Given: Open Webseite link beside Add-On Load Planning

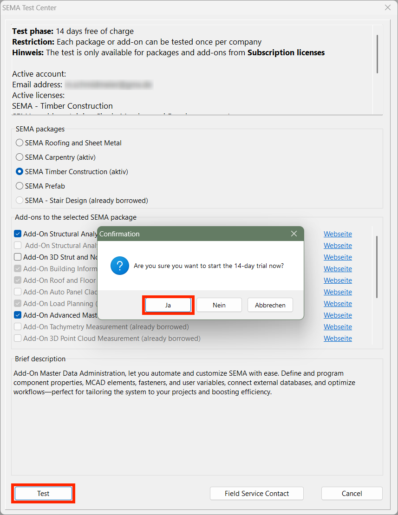Looking at the screenshot, I should (x=338, y=304).
